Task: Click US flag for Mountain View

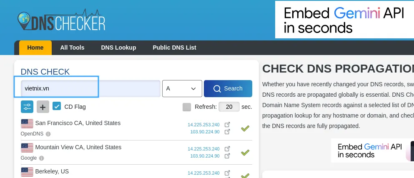Action: coord(27,148)
